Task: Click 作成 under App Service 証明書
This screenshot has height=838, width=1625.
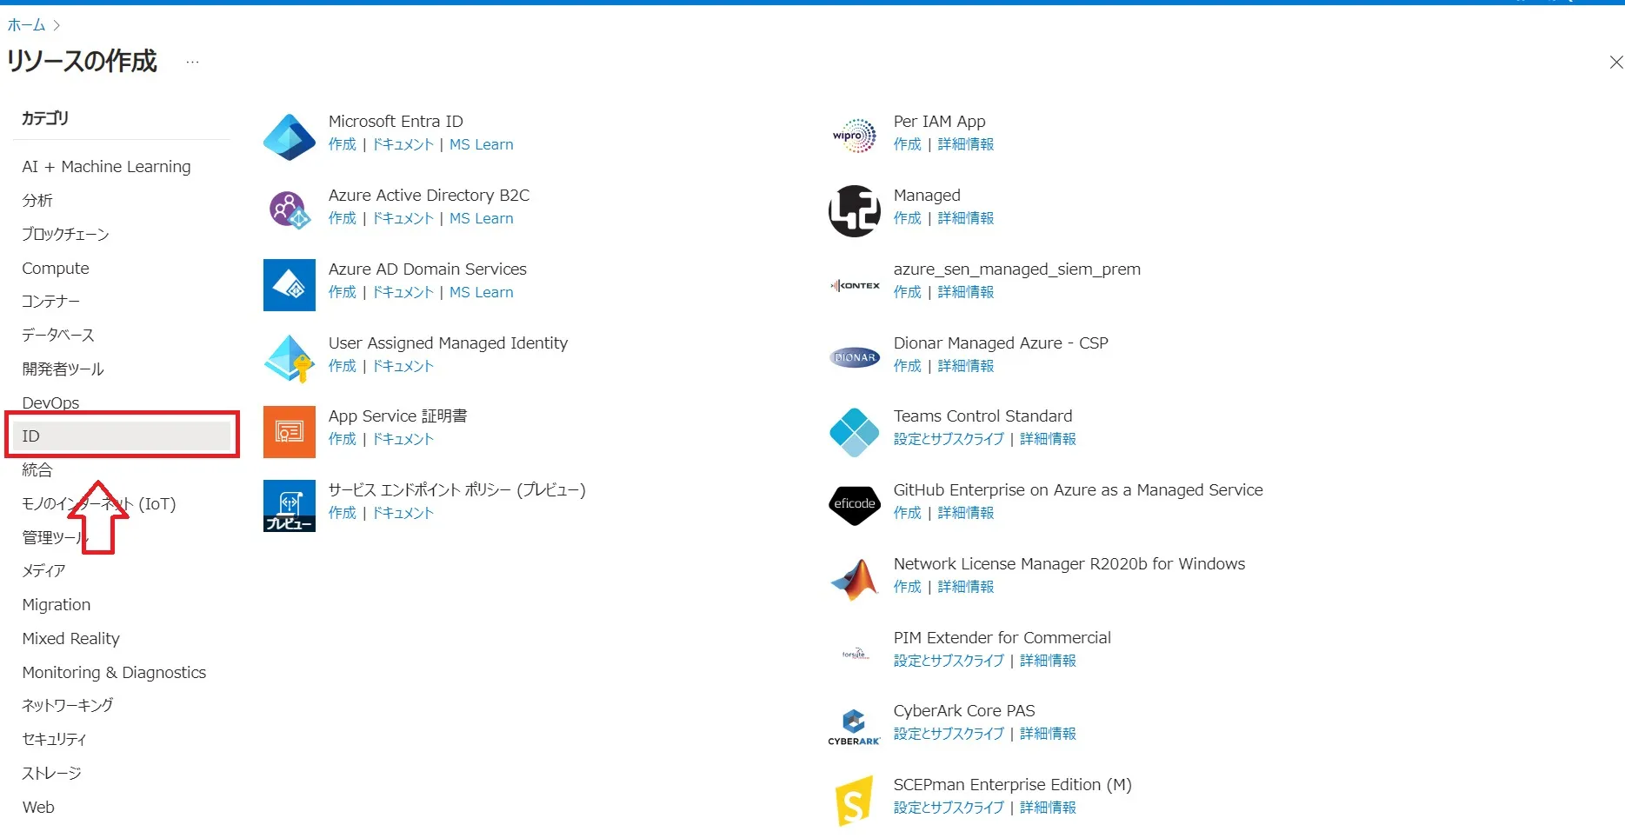Action: point(343,439)
